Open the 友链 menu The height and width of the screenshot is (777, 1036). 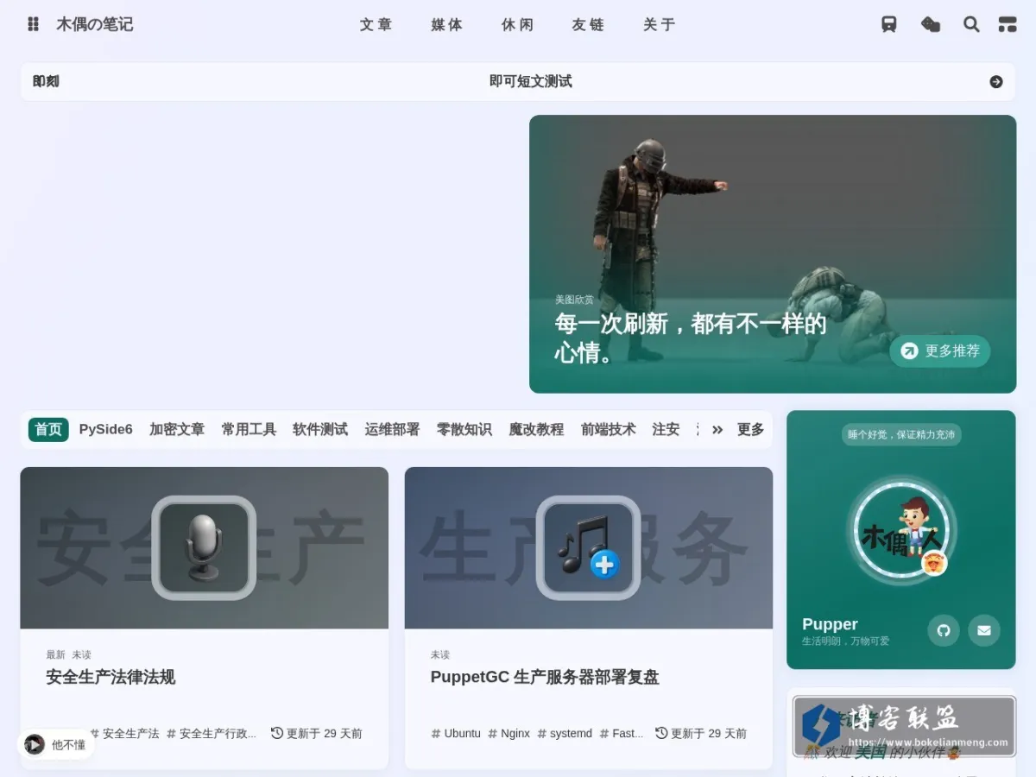(588, 25)
